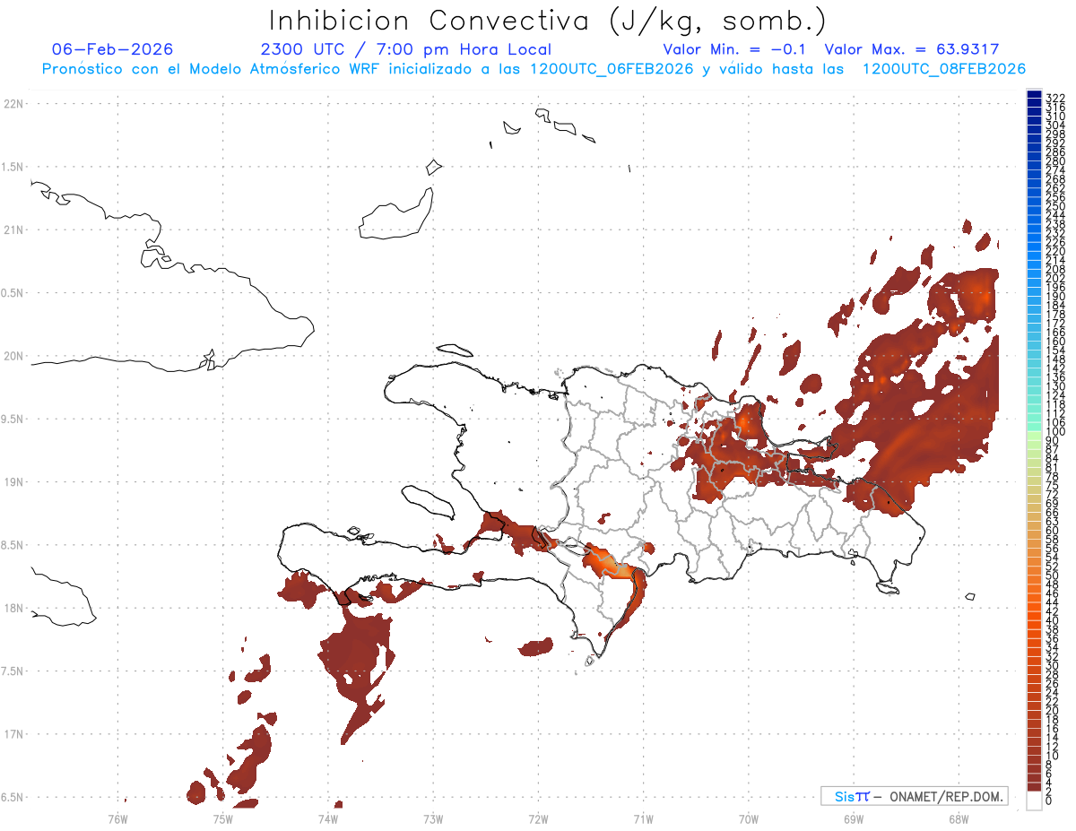Click the 75W longitude label

[222, 818]
